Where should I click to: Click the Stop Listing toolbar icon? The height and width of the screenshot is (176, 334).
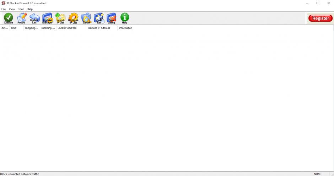pos(112,18)
